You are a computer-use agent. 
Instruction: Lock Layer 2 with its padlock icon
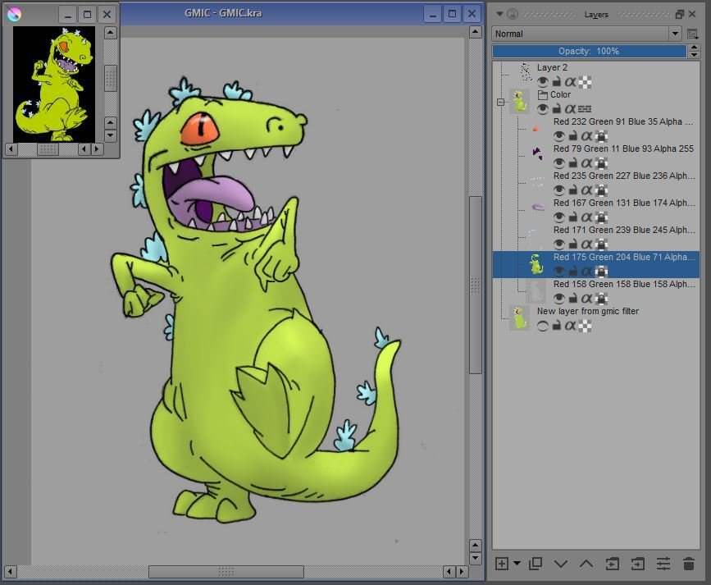pos(556,82)
